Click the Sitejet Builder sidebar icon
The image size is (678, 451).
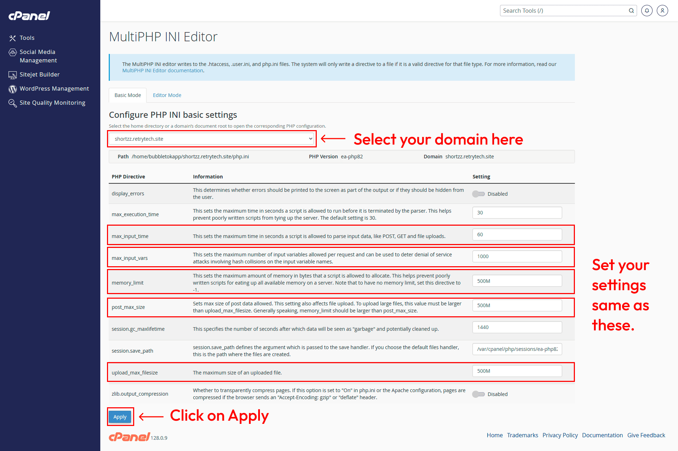[x=13, y=75]
